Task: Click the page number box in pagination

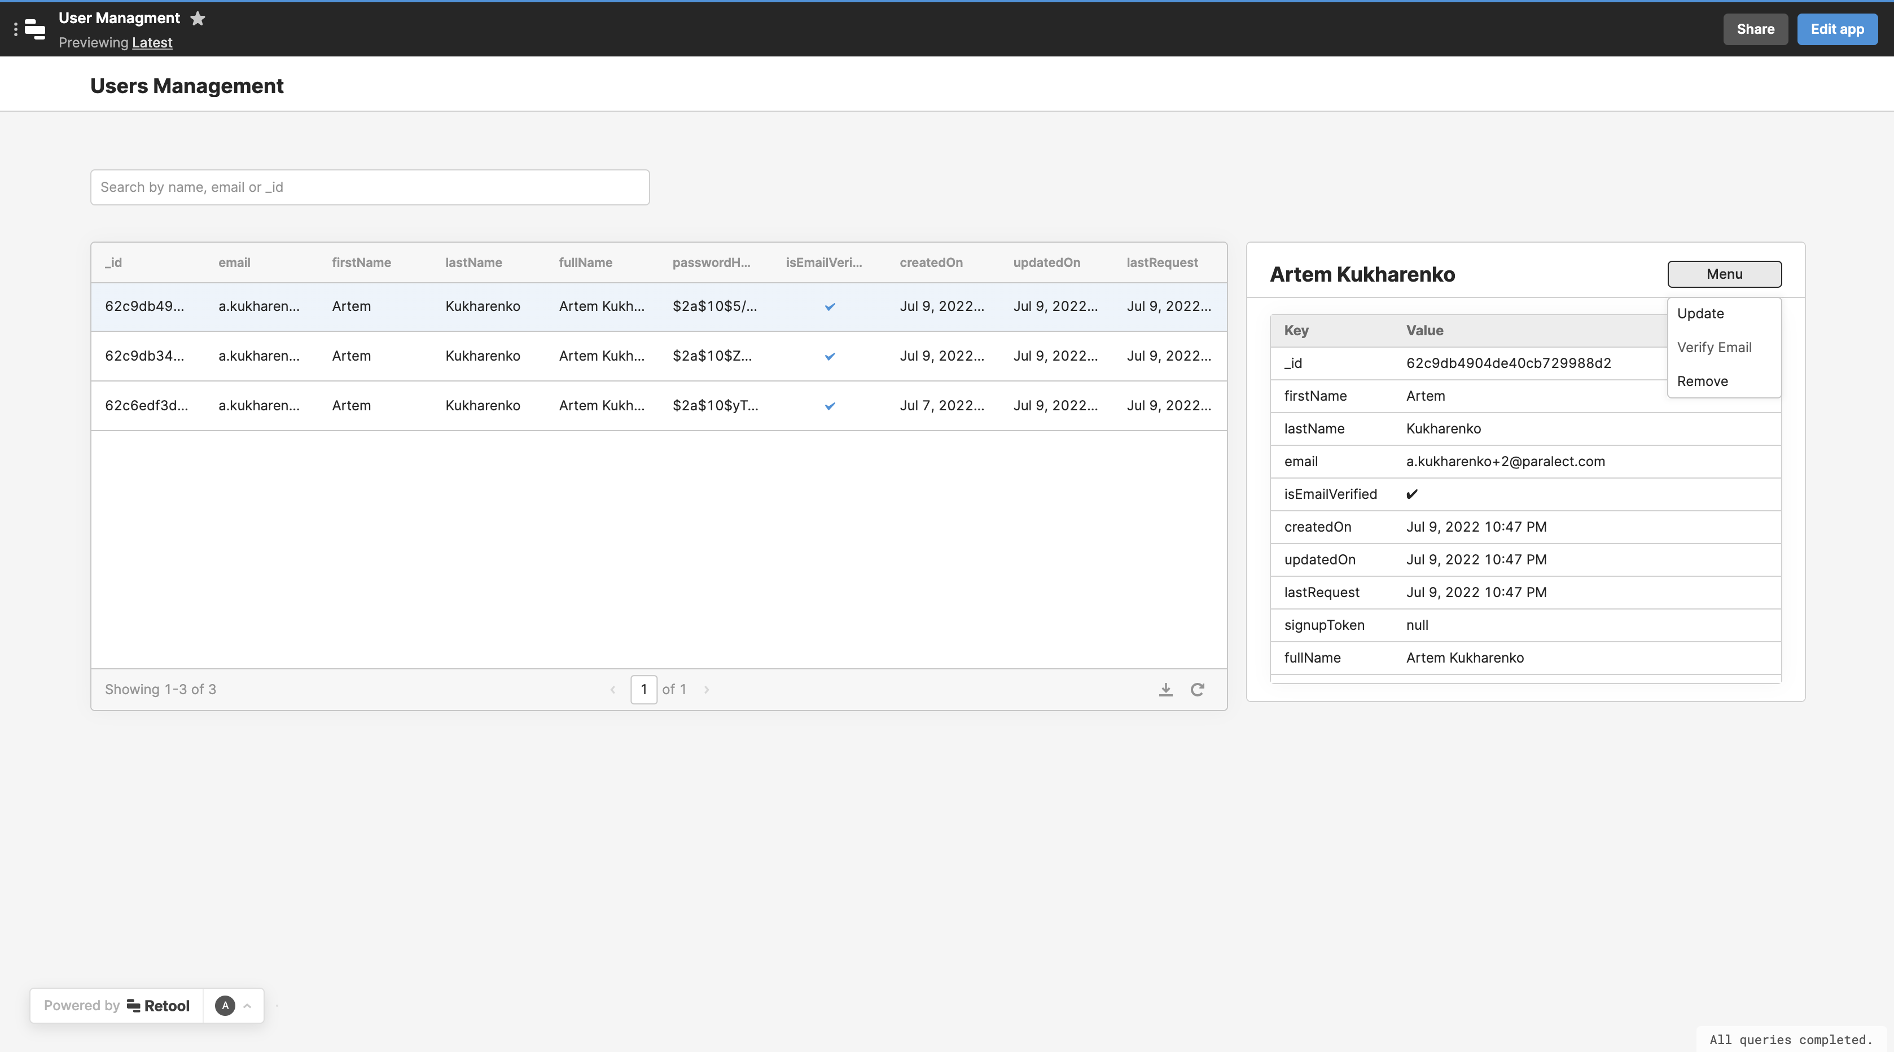Action: pyautogui.click(x=643, y=690)
